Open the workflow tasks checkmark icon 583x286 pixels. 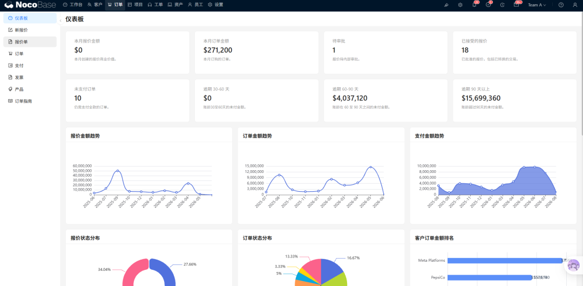click(x=488, y=5)
